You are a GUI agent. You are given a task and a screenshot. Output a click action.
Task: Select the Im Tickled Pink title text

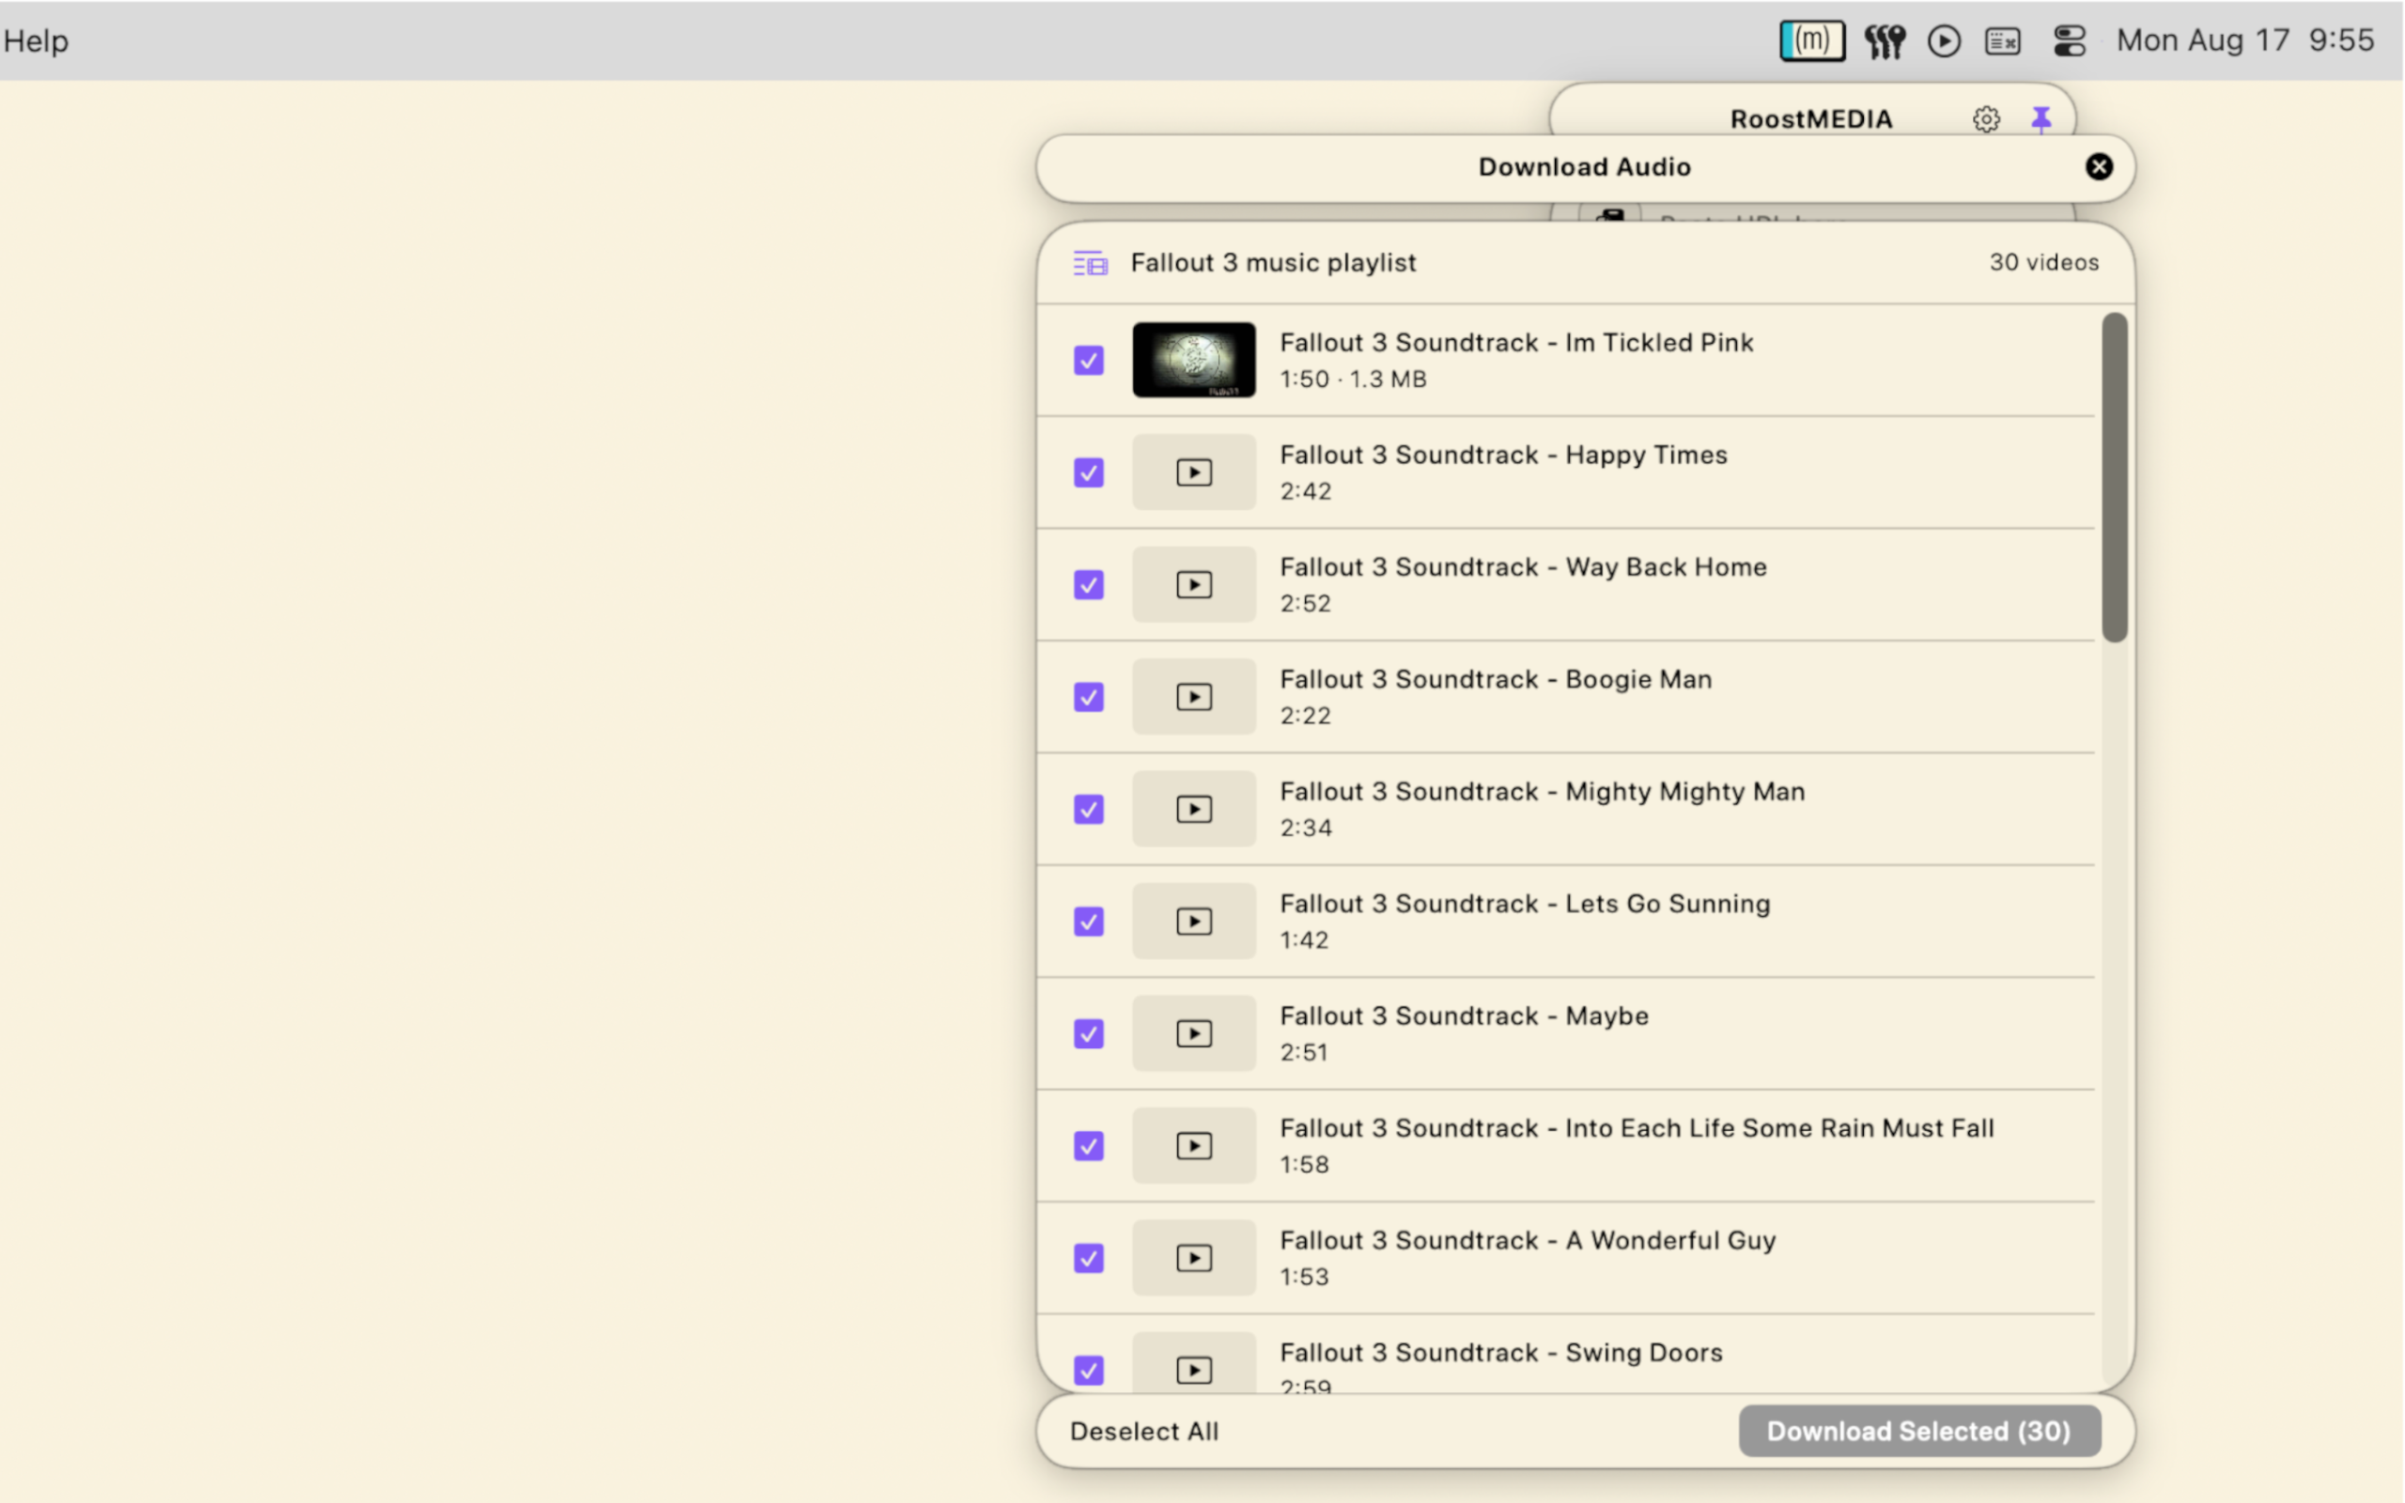click(x=1516, y=343)
